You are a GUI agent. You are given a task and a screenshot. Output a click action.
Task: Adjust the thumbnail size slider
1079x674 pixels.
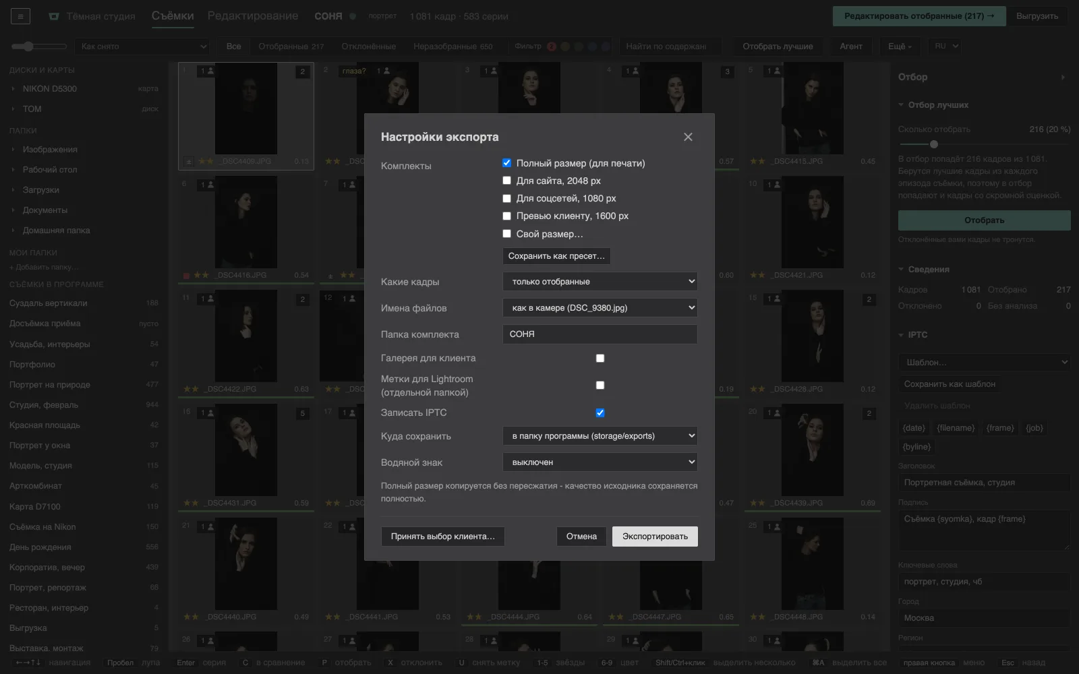39,47
